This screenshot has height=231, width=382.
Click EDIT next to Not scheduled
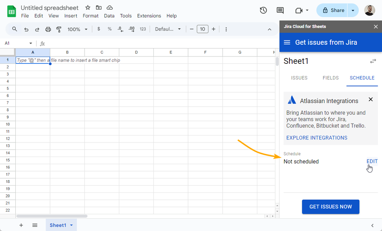372,161
